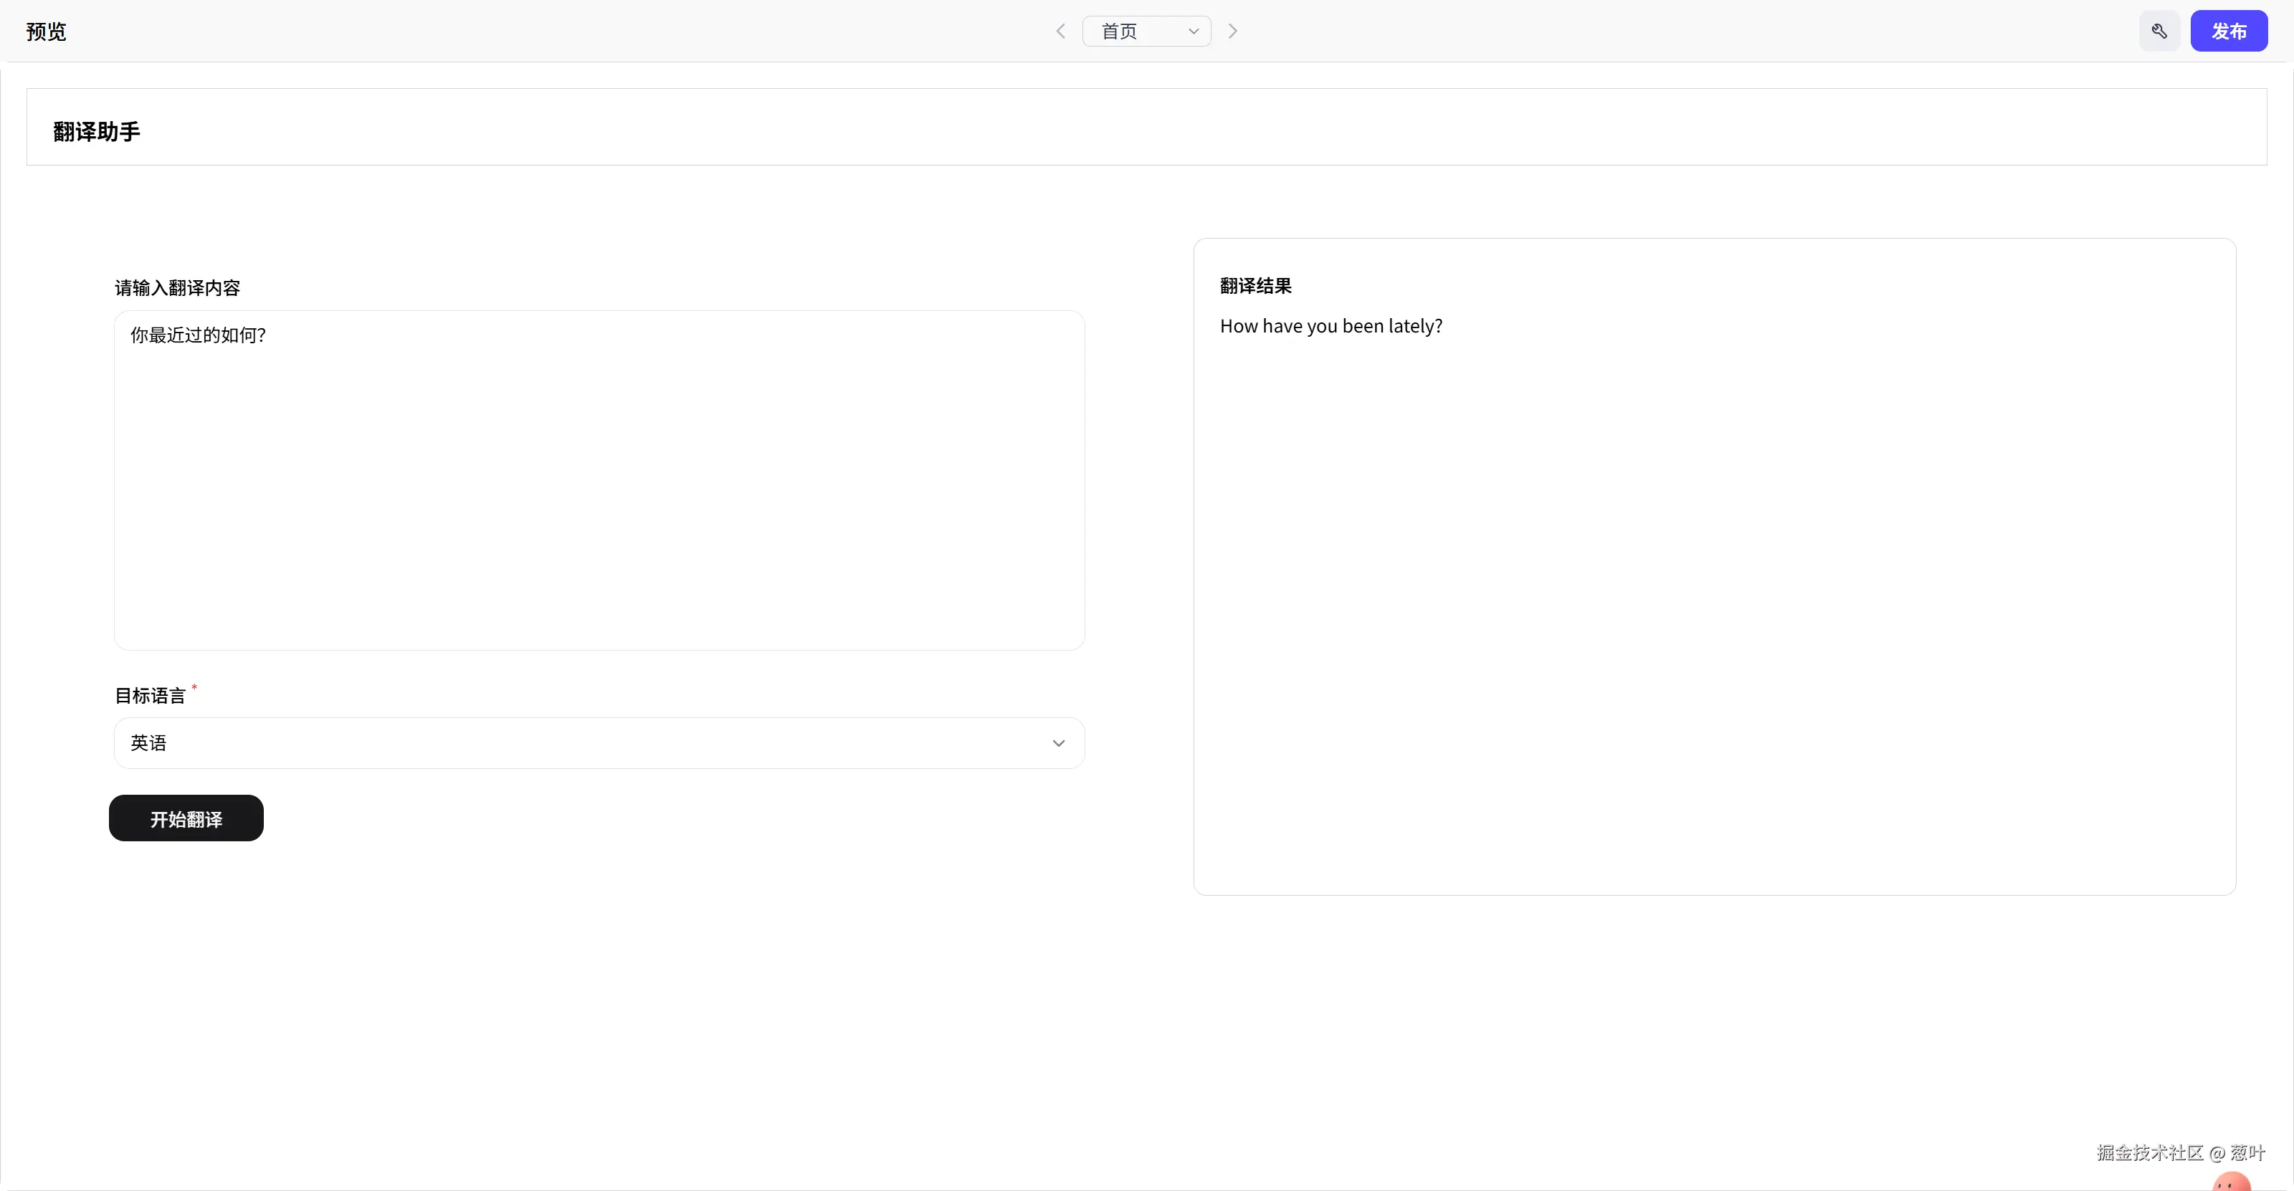Click the 翻译结果 heading
The width and height of the screenshot is (2294, 1191).
pyautogui.click(x=1255, y=286)
